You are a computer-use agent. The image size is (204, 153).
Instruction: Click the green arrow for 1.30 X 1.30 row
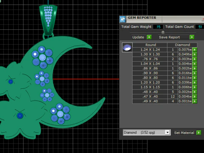[x=195, y=54]
